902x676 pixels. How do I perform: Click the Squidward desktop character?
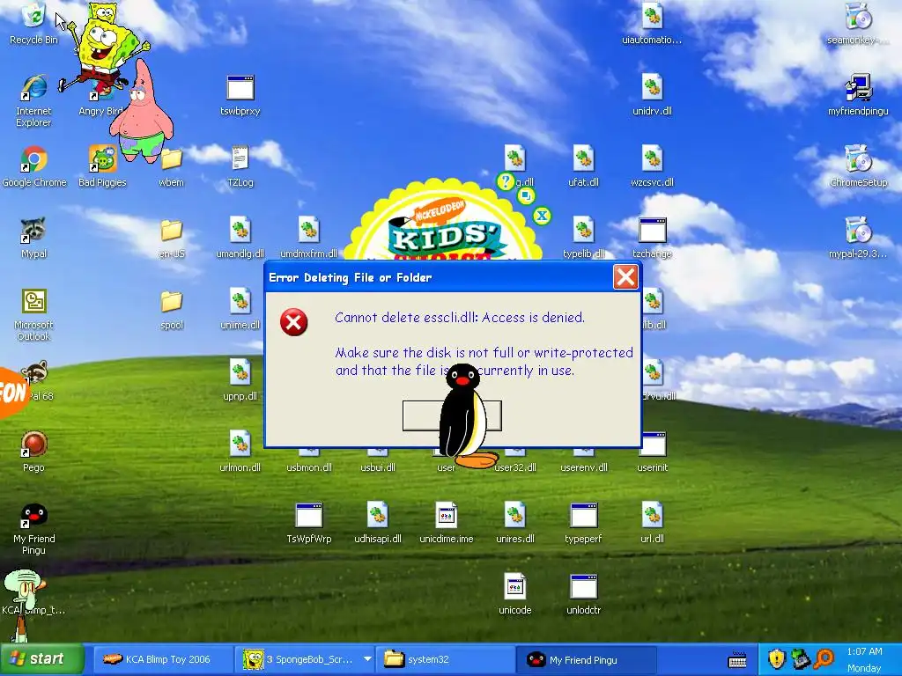point(24,604)
